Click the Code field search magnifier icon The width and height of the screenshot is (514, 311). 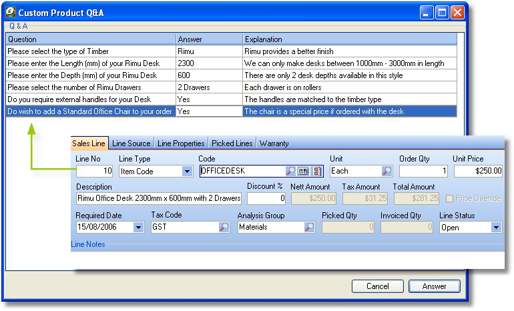[290, 171]
